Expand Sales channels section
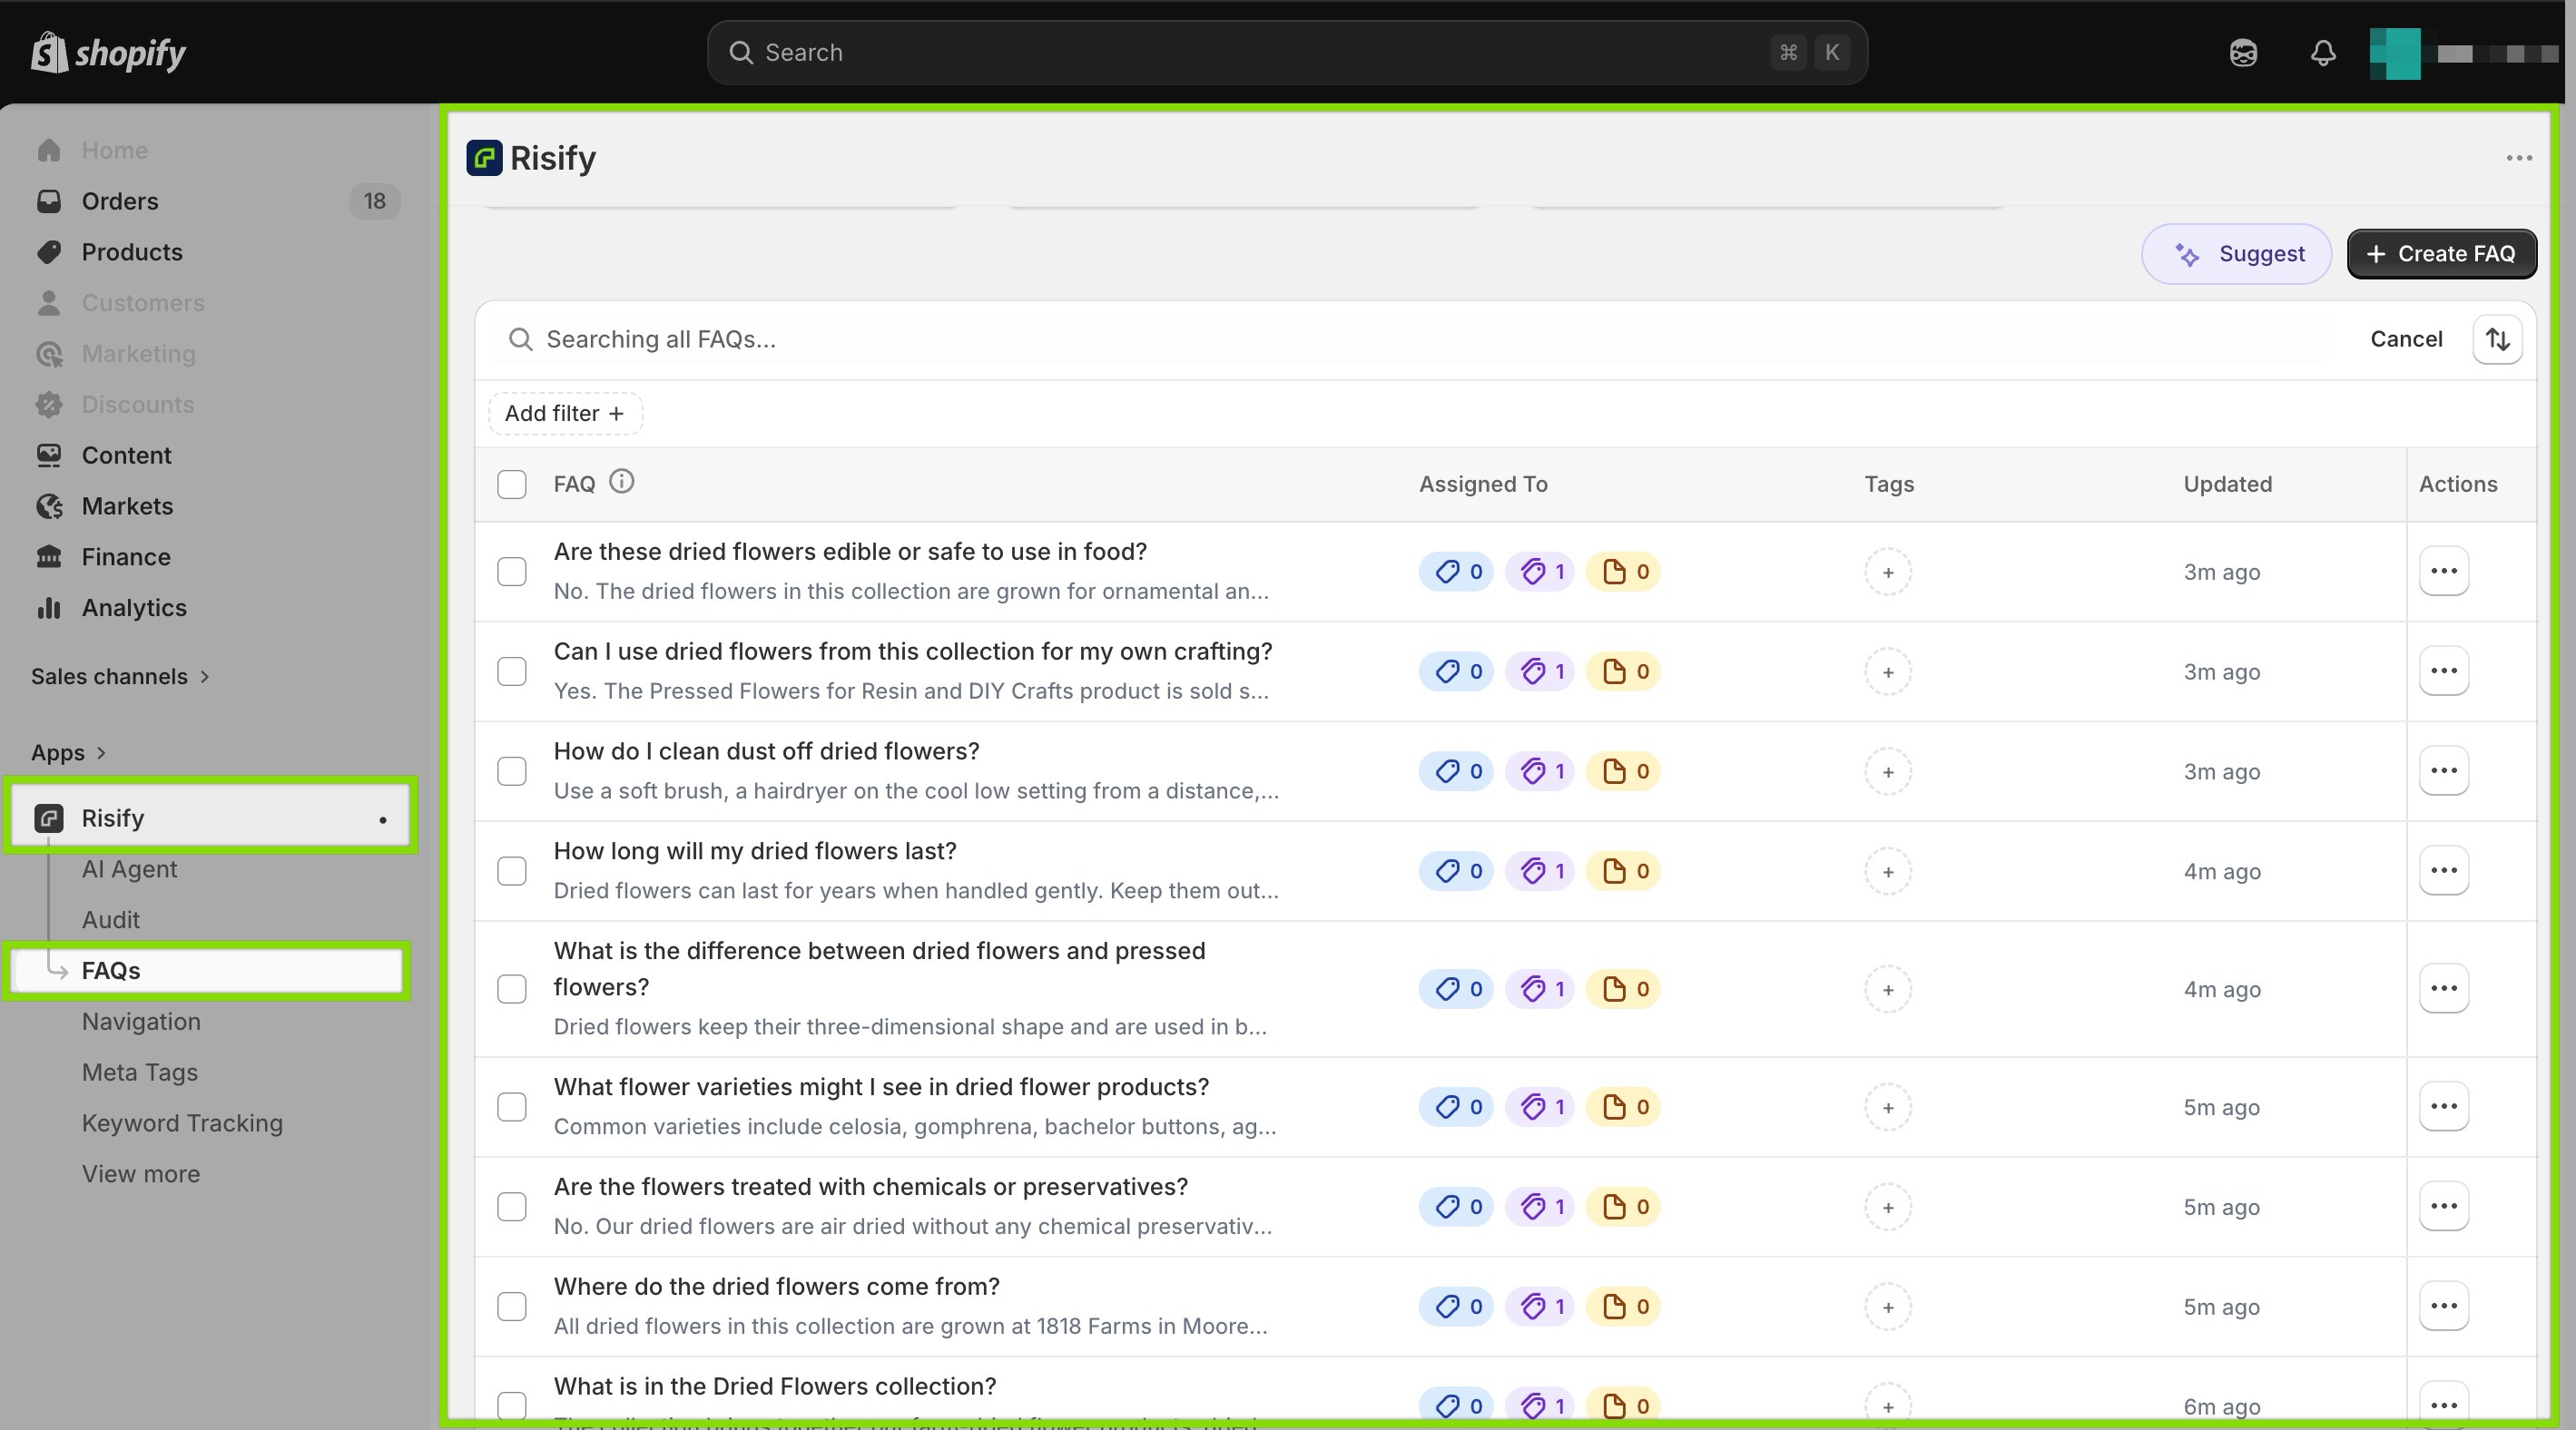Viewport: 2576px width, 1430px height. click(120, 677)
